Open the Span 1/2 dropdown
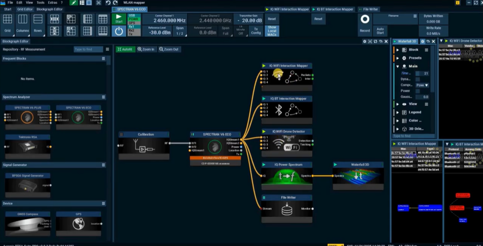Viewport: 483px width, 246px height. (x=180, y=31)
